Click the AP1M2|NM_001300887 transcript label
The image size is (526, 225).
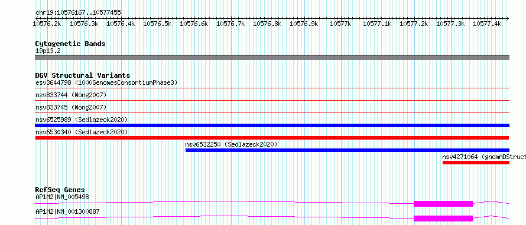click(67, 211)
